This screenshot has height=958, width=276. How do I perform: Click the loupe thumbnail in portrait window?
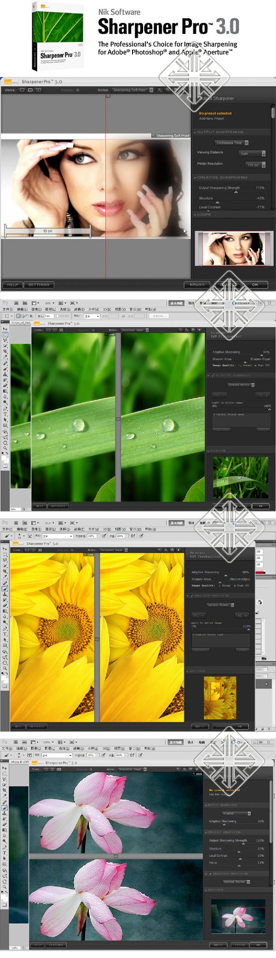[x=234, y=248]
